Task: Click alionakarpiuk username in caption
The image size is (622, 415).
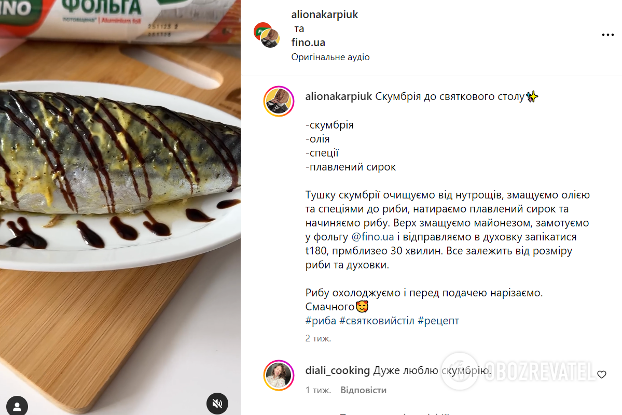Action: click(x=338, y=96)
